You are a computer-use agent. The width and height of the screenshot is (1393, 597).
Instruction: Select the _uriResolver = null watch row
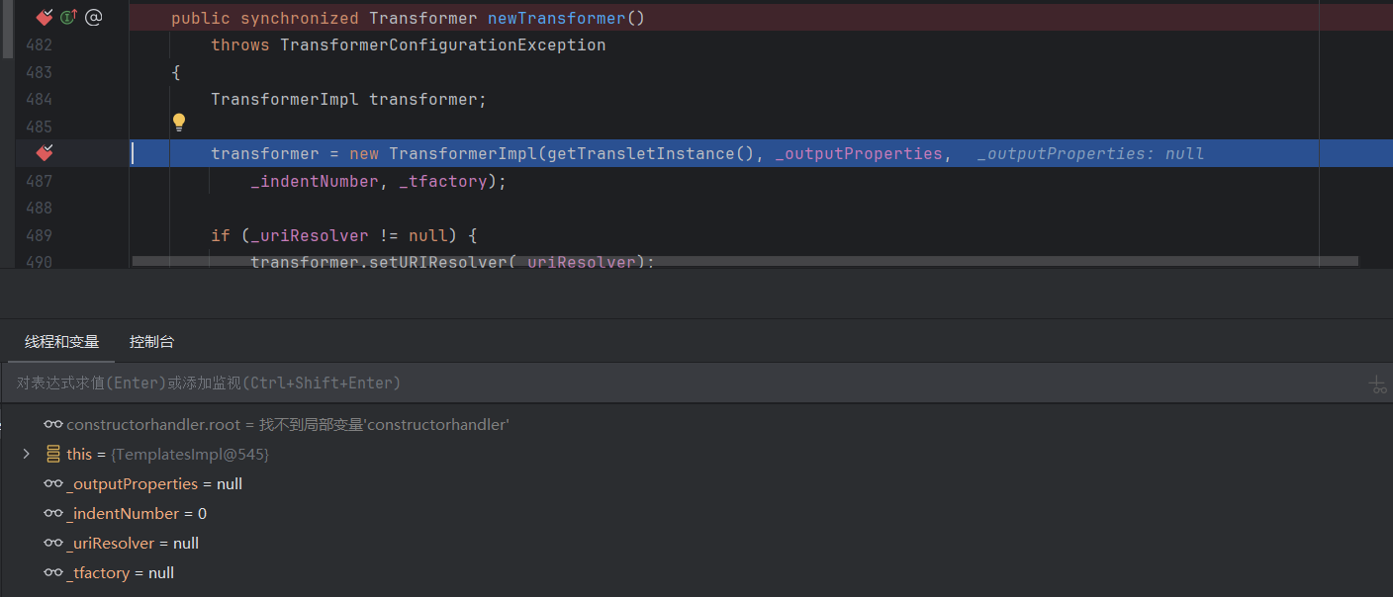(133, 544)
